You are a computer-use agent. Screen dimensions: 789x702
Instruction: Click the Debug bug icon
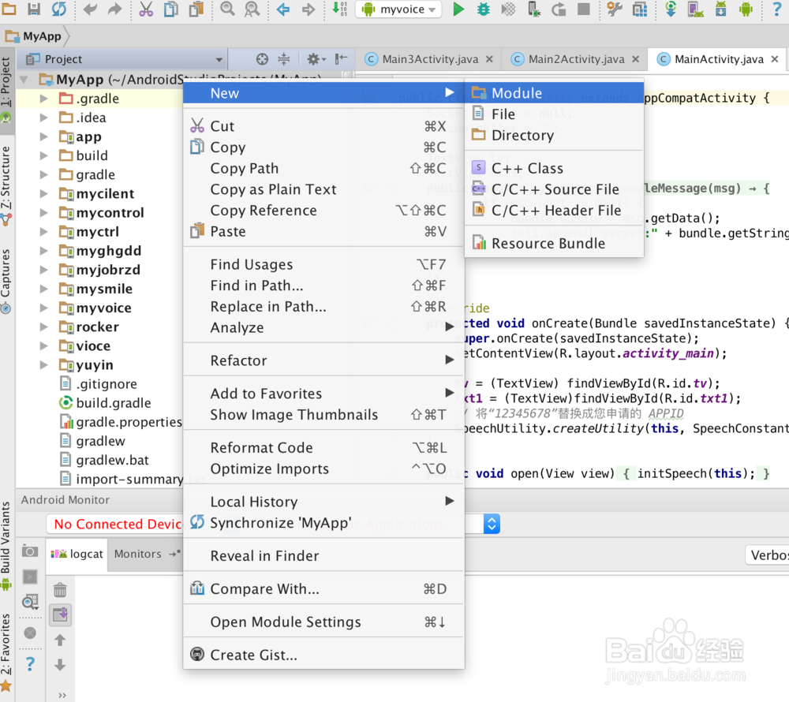483,9
